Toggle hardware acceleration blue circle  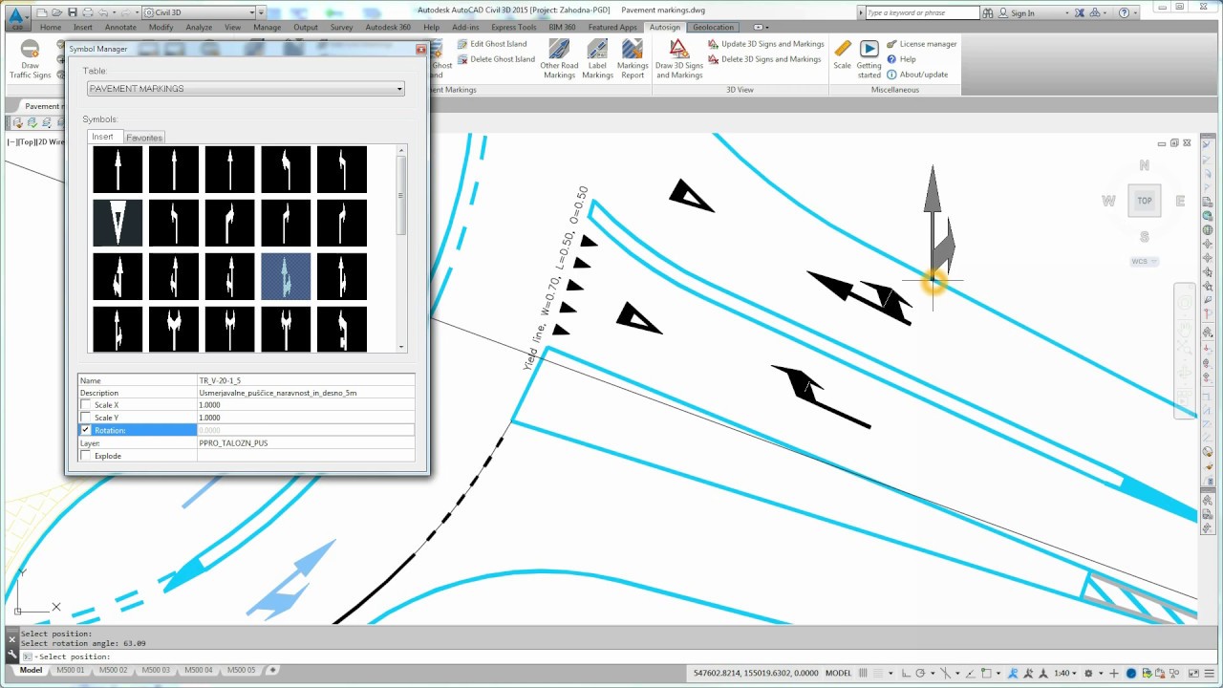click(1131, 673)
